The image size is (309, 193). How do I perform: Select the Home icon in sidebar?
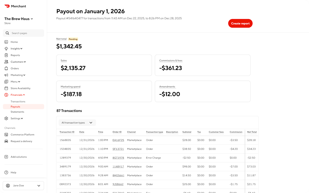[6, 42]
